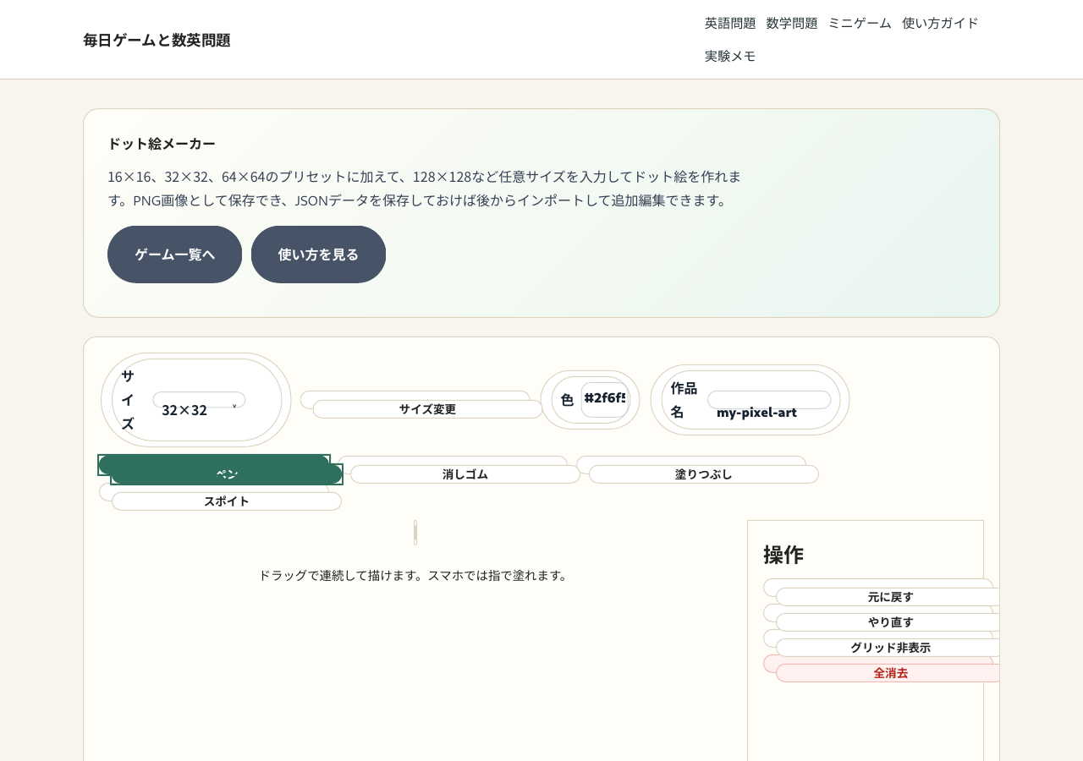Click the ゲーム一覧へ button
The height and width of the screenshot is (761, 1083).
(x=175, y=255)
